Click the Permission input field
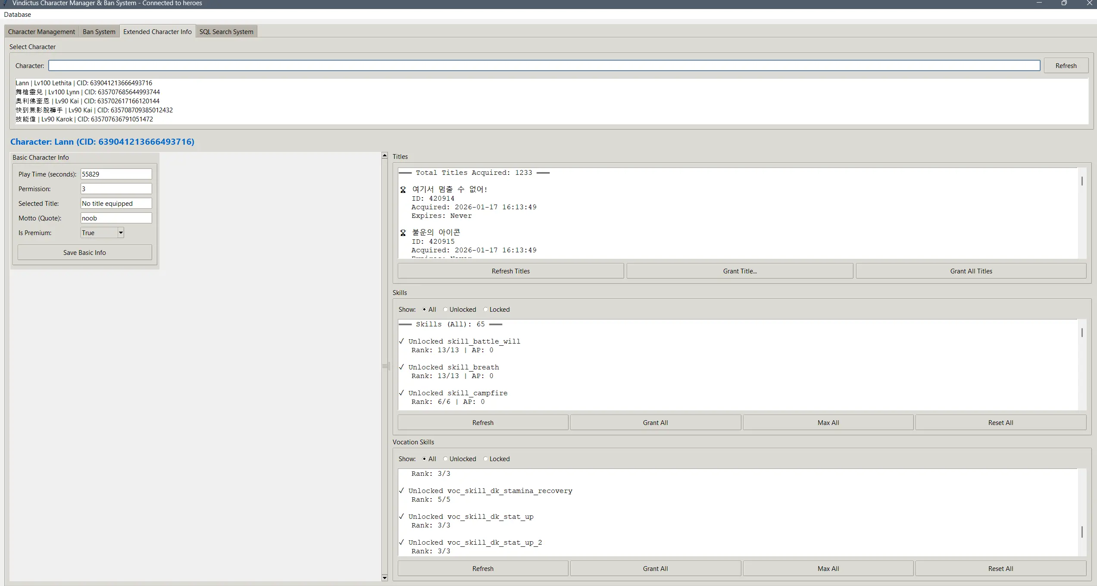The height and width of the screenshot is (586, 1097). pos(116,189)
